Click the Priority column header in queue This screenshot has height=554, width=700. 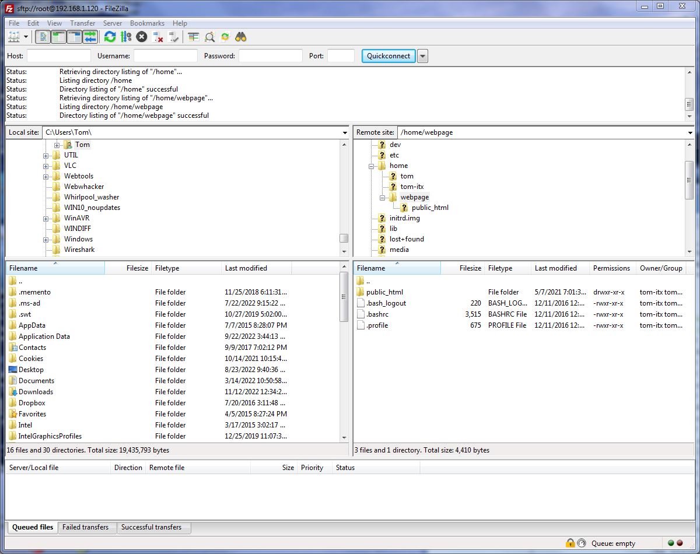[x=314, y=468]
